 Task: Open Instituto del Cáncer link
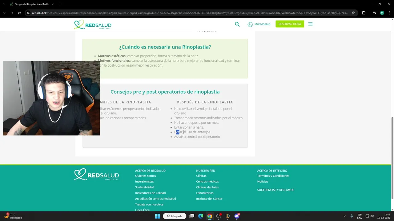click(209, 199)
